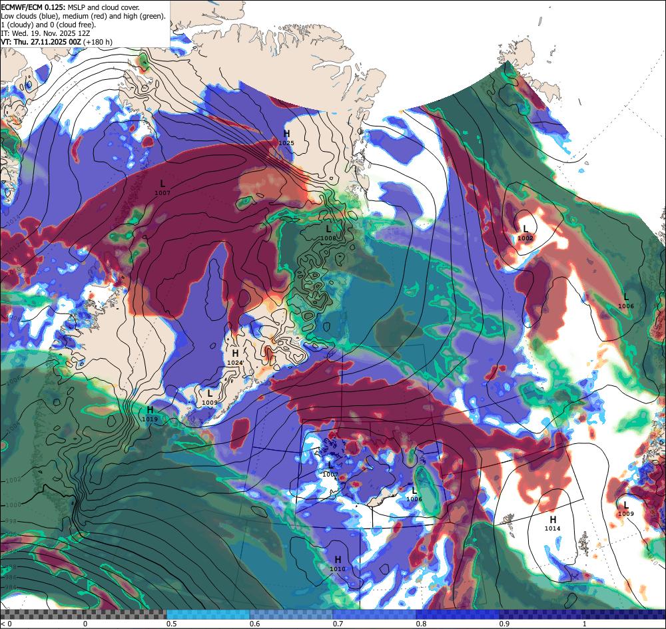666x629 pixels.
Task: Click the '0.5' color scale label
Action: (x=172, y=624)
